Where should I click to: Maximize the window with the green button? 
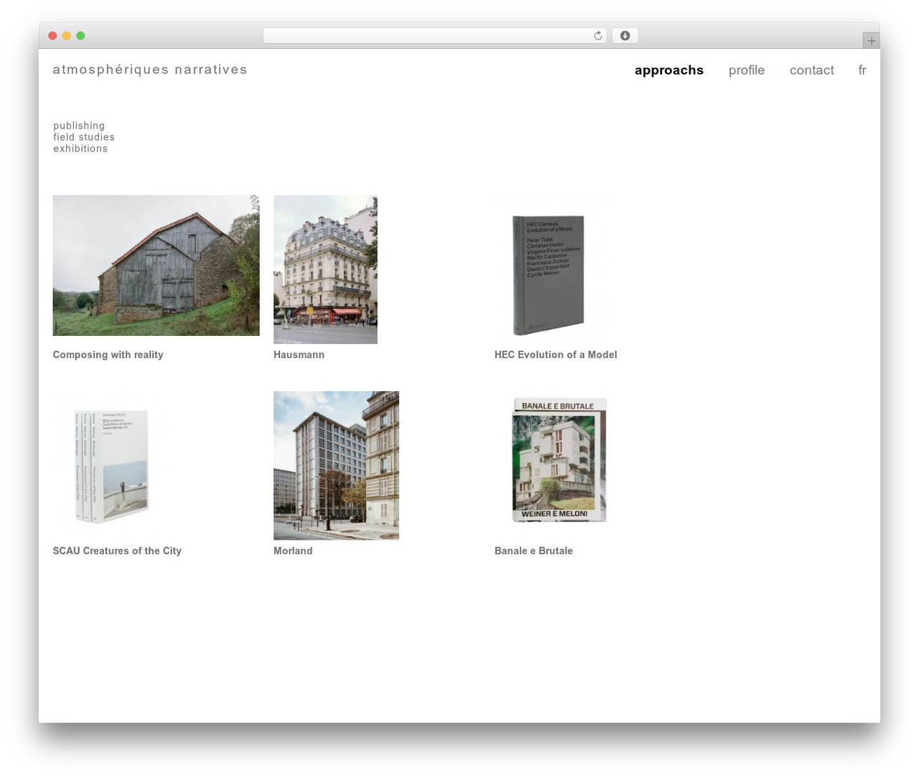[80, 36]
